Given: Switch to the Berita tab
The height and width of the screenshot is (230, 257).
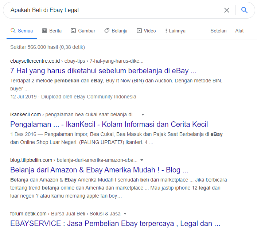Looking at the screenshot, I should click(x=52, y=31).
